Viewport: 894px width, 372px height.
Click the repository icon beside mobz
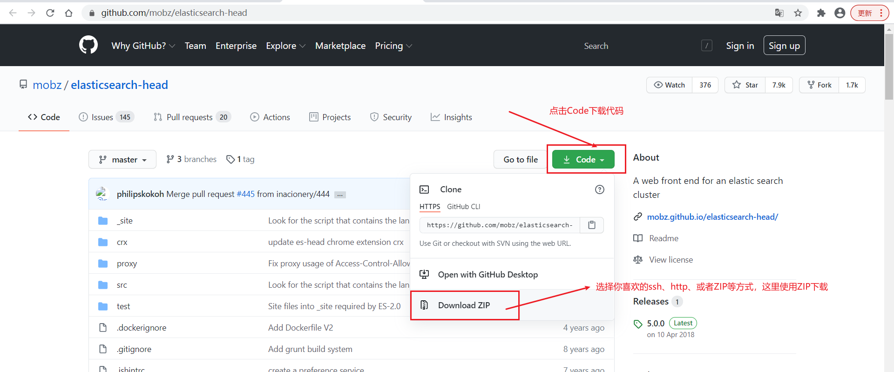click(x=23, y=85)
